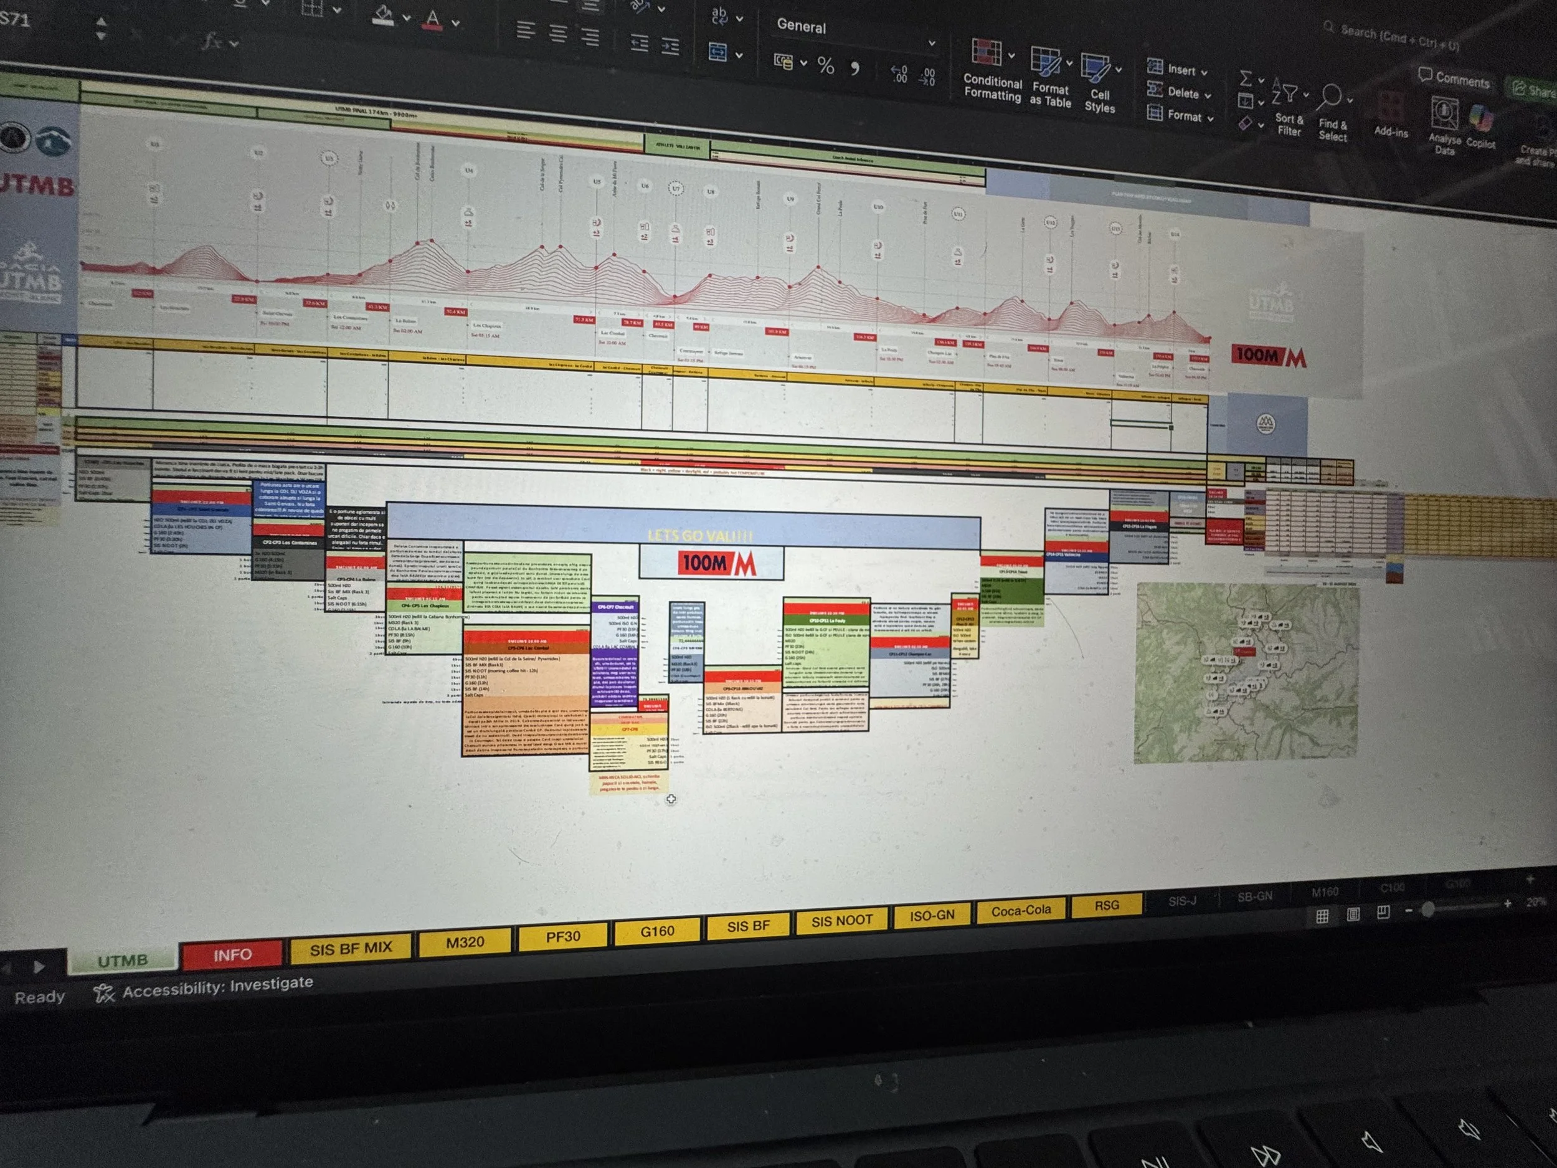Expand the font color dropdown arrow
The height and width of the screenshot is (1168, 1557).
point(455,23)
